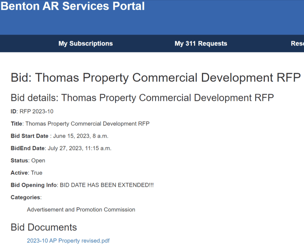Click the Categories label
Screen dimensions: 304x252
[25, 197]
